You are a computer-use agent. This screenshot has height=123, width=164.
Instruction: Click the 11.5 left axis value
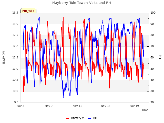tap(15, 57)
